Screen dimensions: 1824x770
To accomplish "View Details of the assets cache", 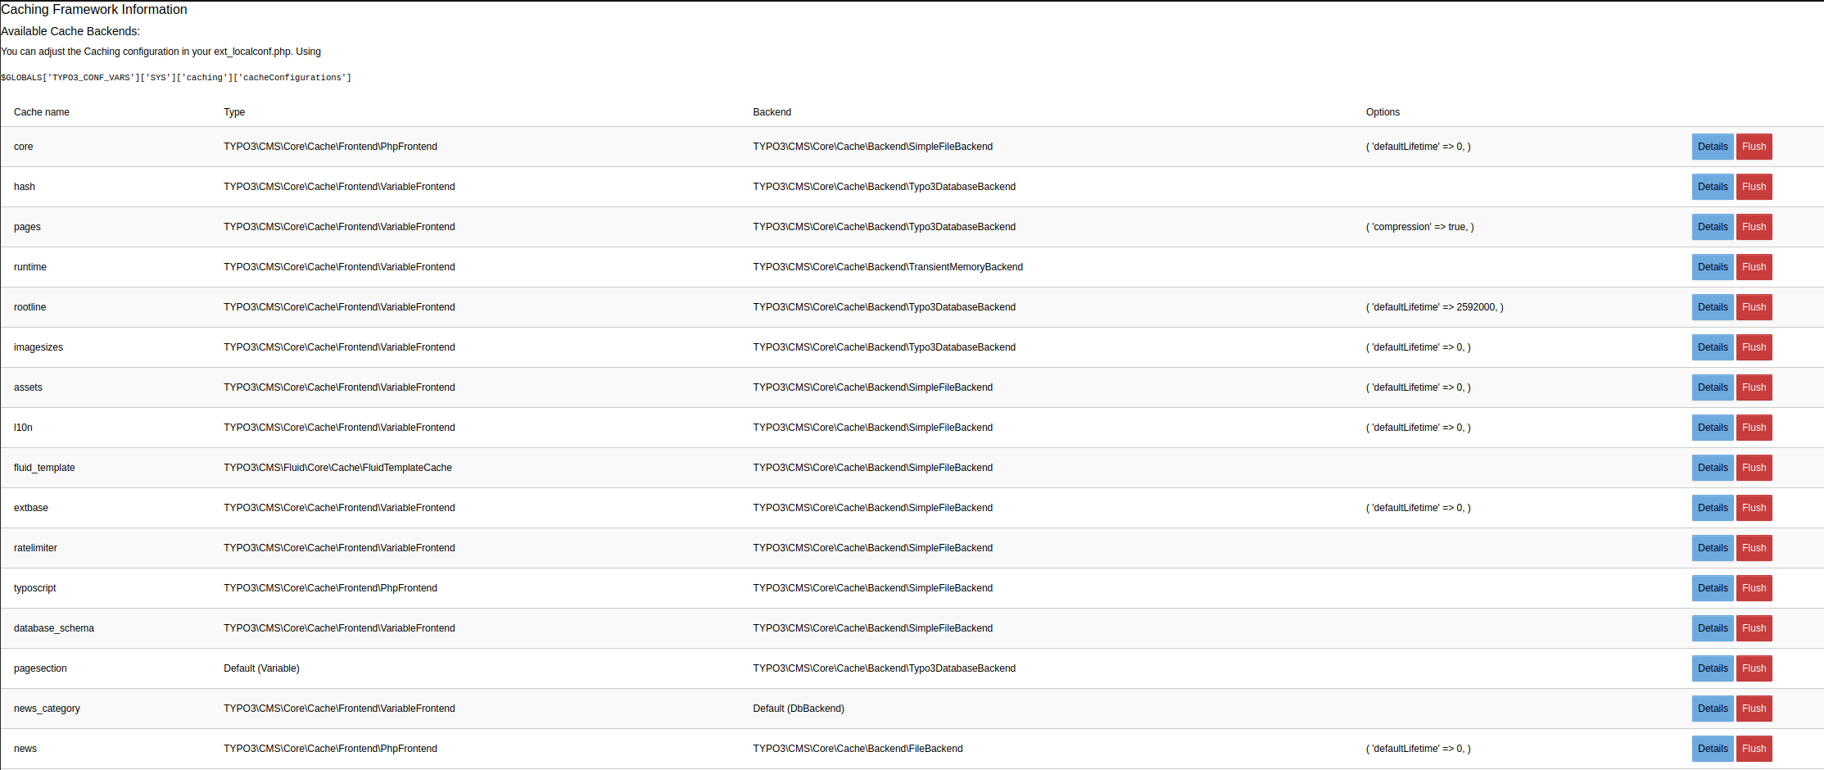I will tap(1713, 387).
